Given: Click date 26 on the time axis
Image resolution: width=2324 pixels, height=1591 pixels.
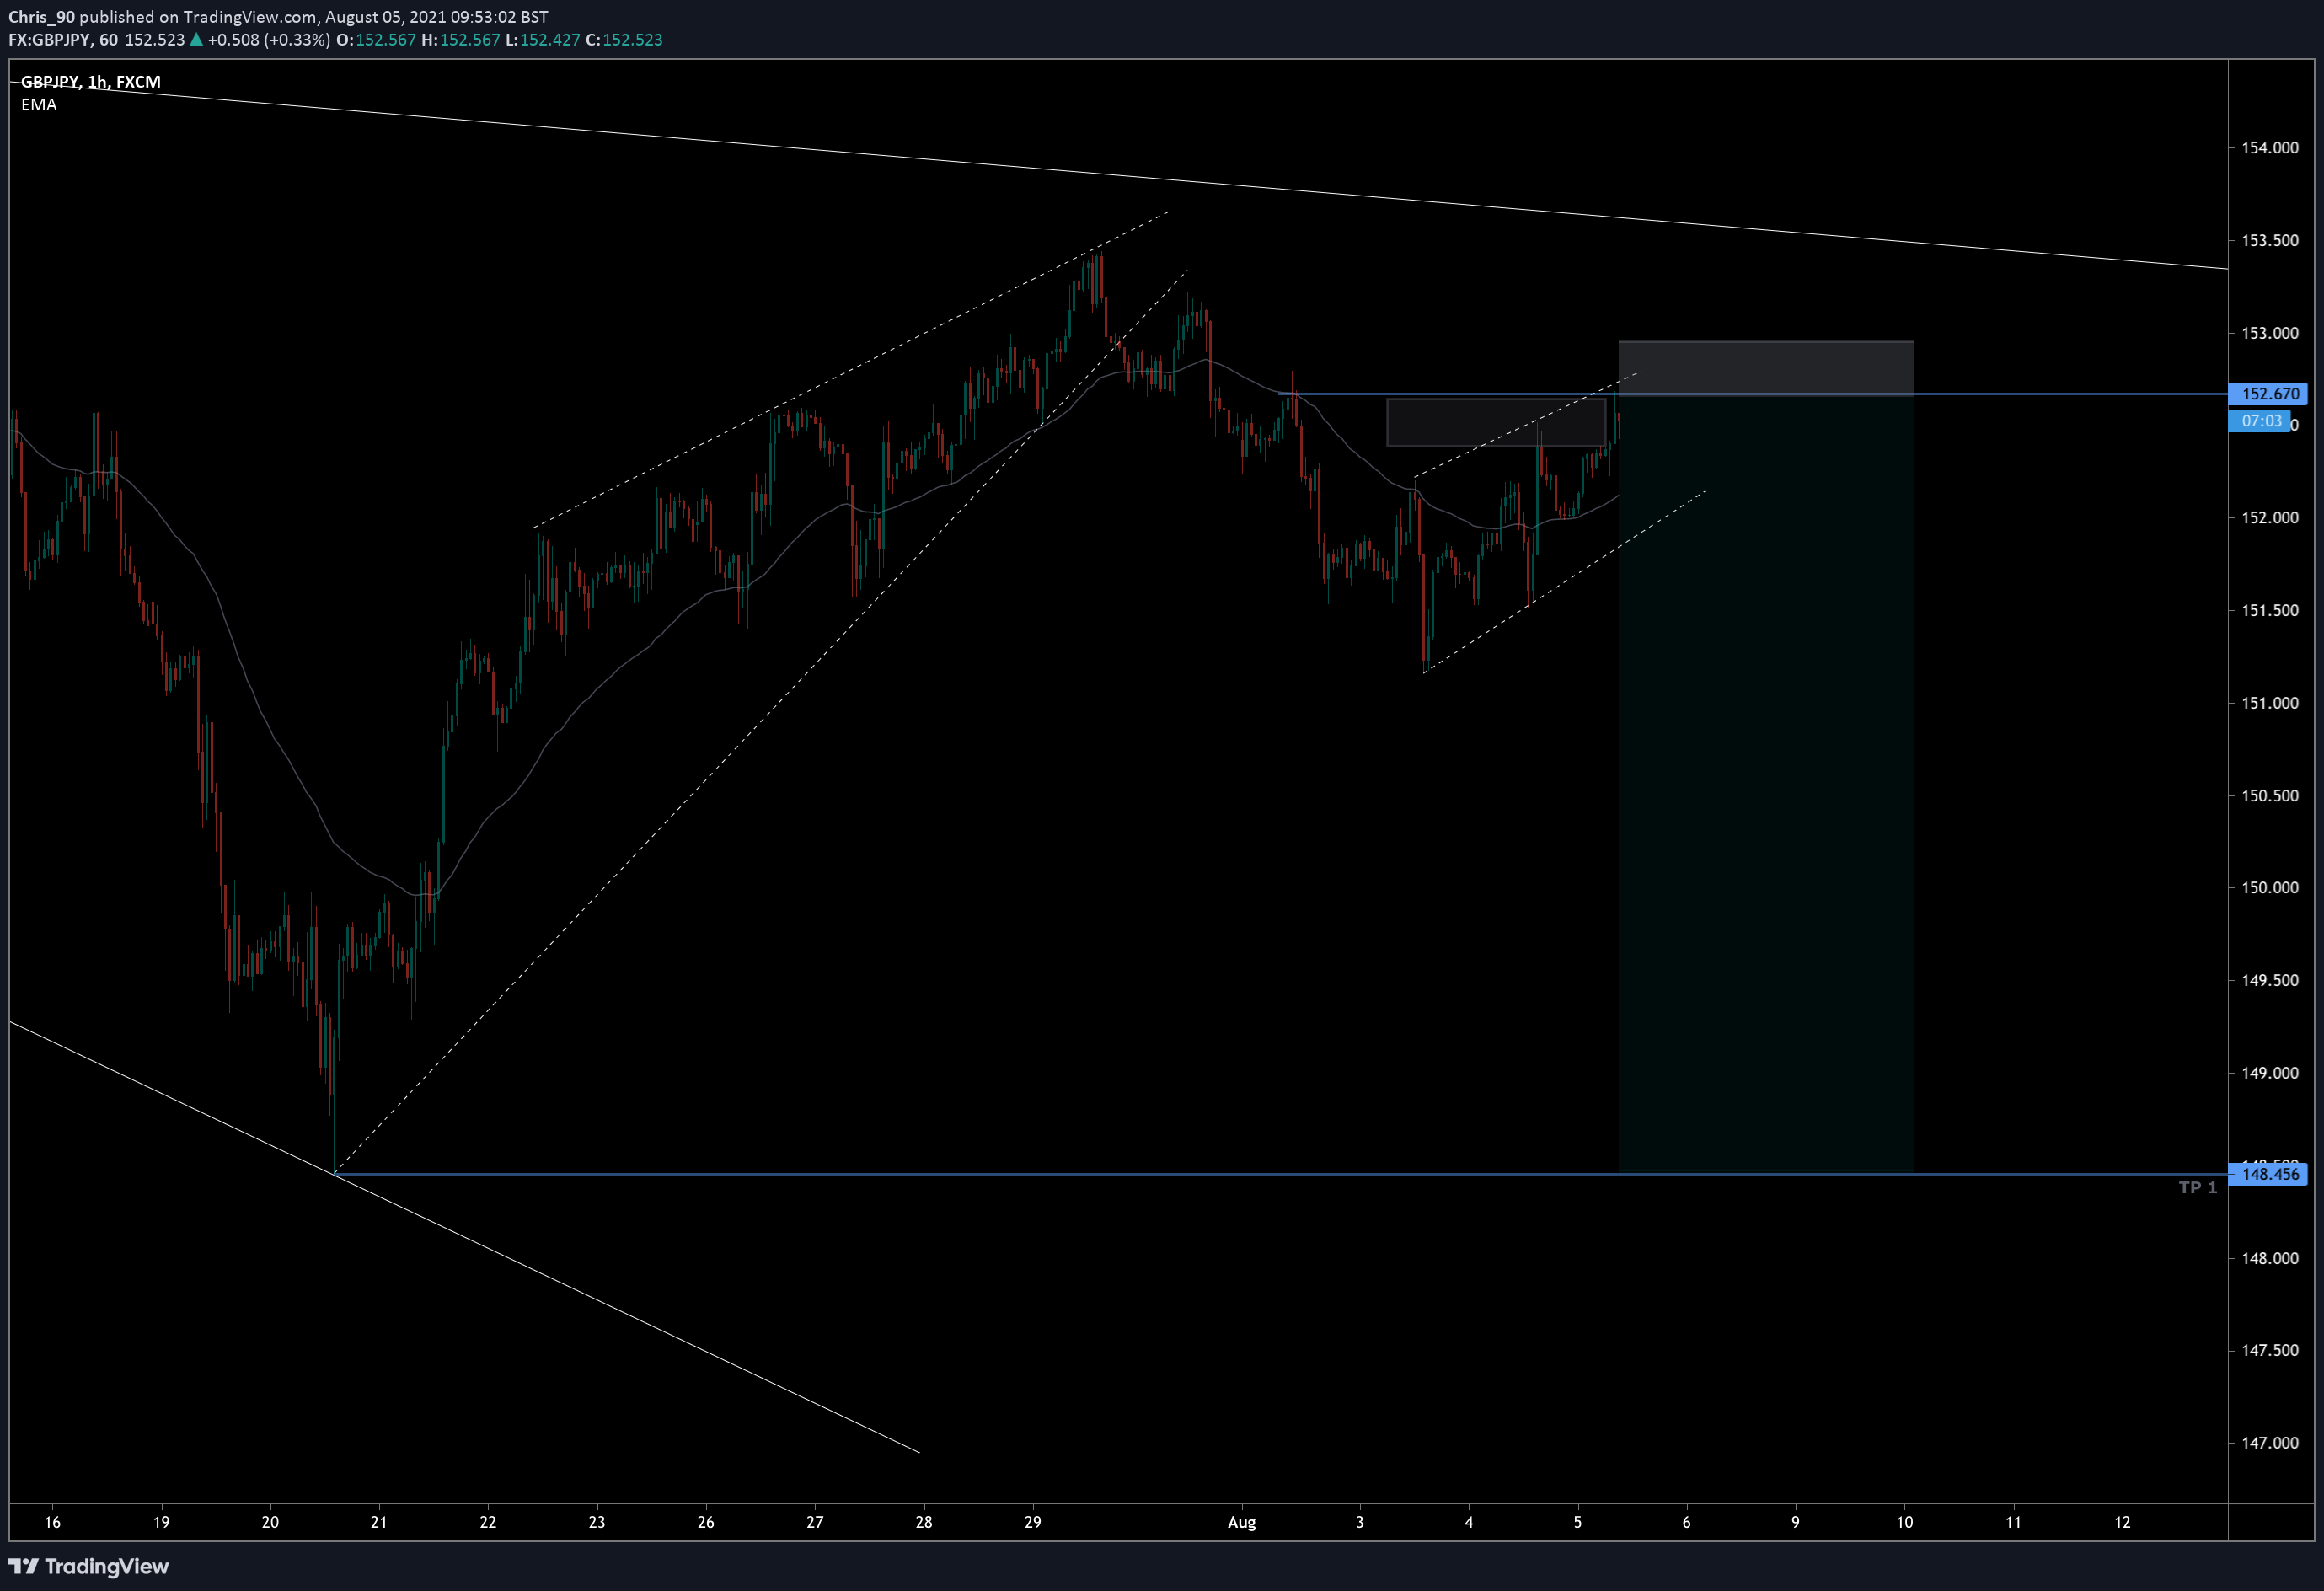Looking at the screenshot, I should pyautogui.click(x=706, y=1523).
